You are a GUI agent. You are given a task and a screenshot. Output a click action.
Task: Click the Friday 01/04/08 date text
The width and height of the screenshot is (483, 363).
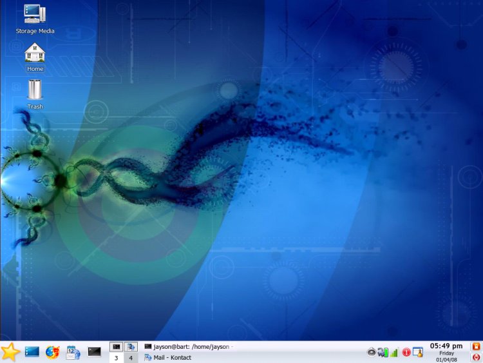click(x=446, y=357)
